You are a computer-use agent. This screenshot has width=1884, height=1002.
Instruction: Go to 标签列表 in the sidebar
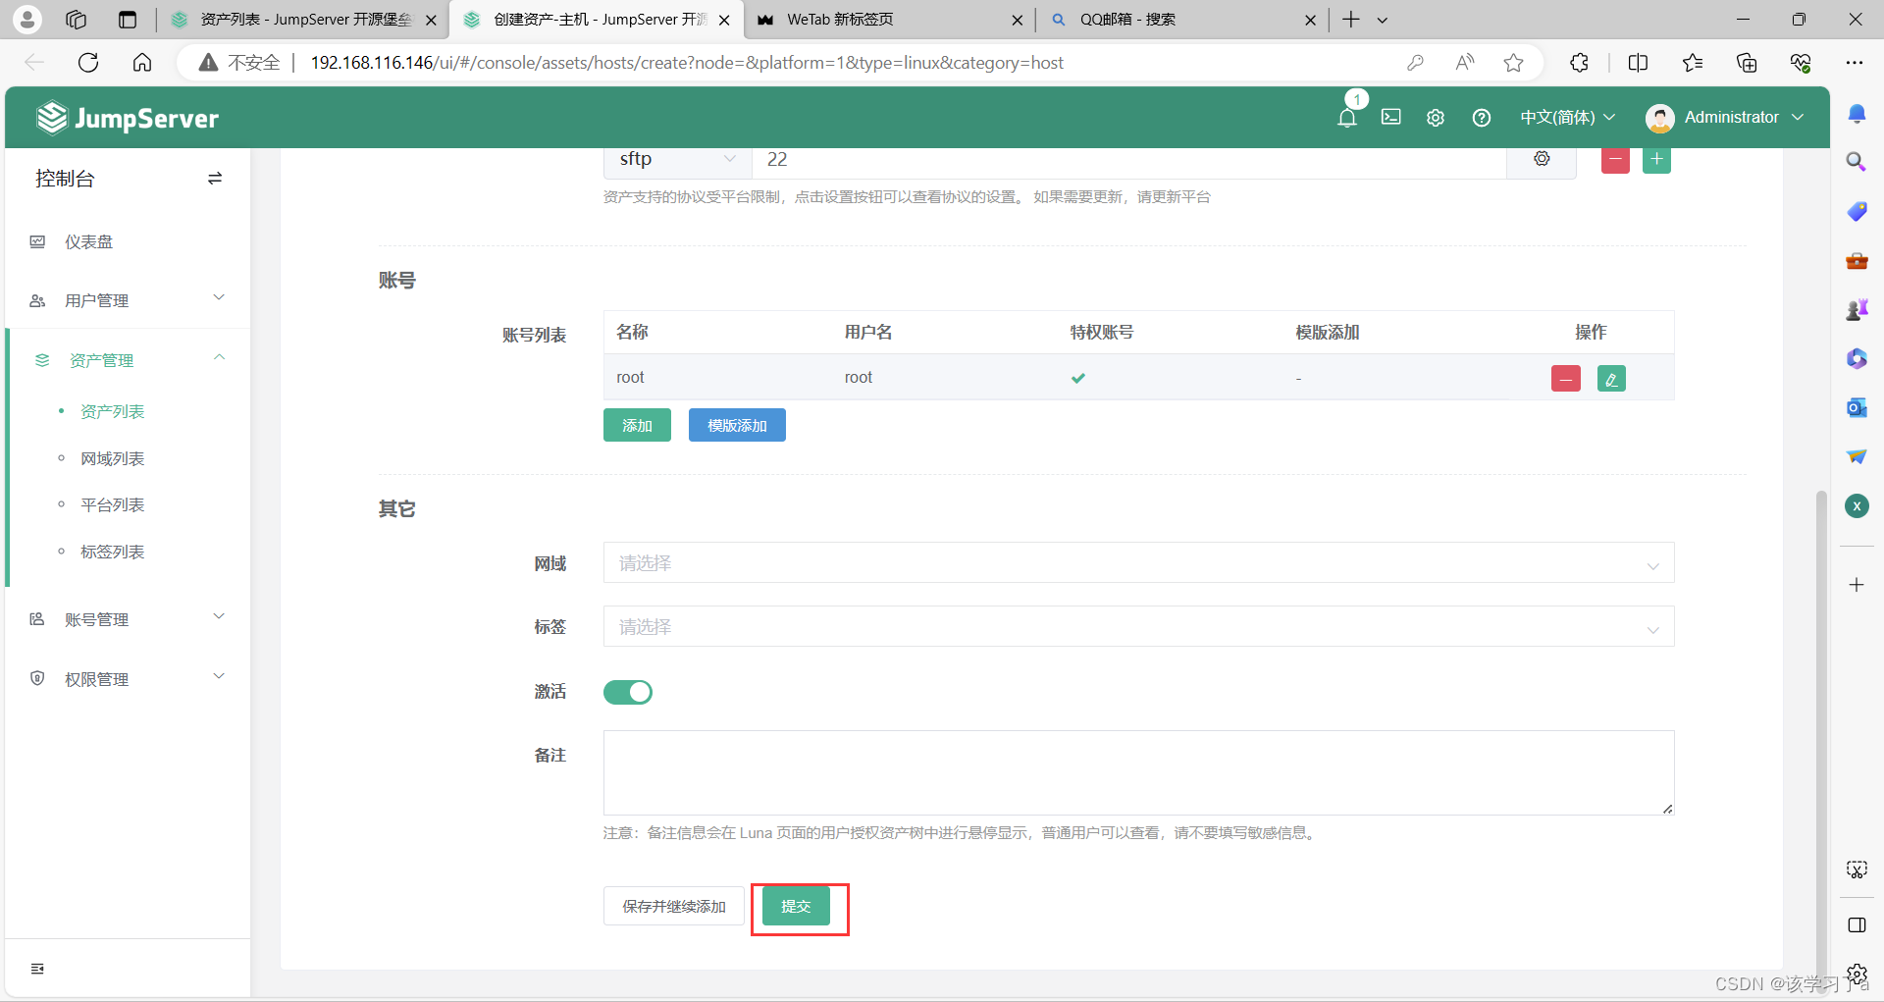(x=112, y=552)
